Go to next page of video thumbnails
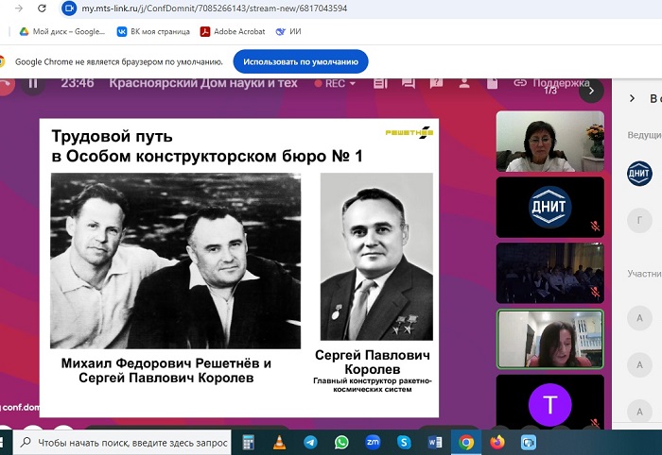This screenshot has width=662, height=455. pyautogui.click(x=592, y=91)
